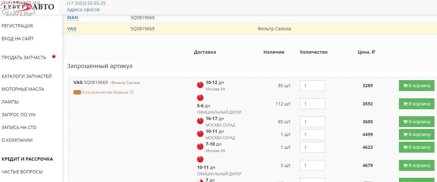The image size is (437, 182).
Task: Add the 3289 ruble offer to cart
Action: point(417,86)
